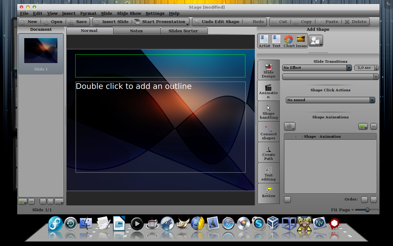Click Insert Slide in the toolbar
The width and height of the screenshot is (393, 246).
click(x=112, y=22)
